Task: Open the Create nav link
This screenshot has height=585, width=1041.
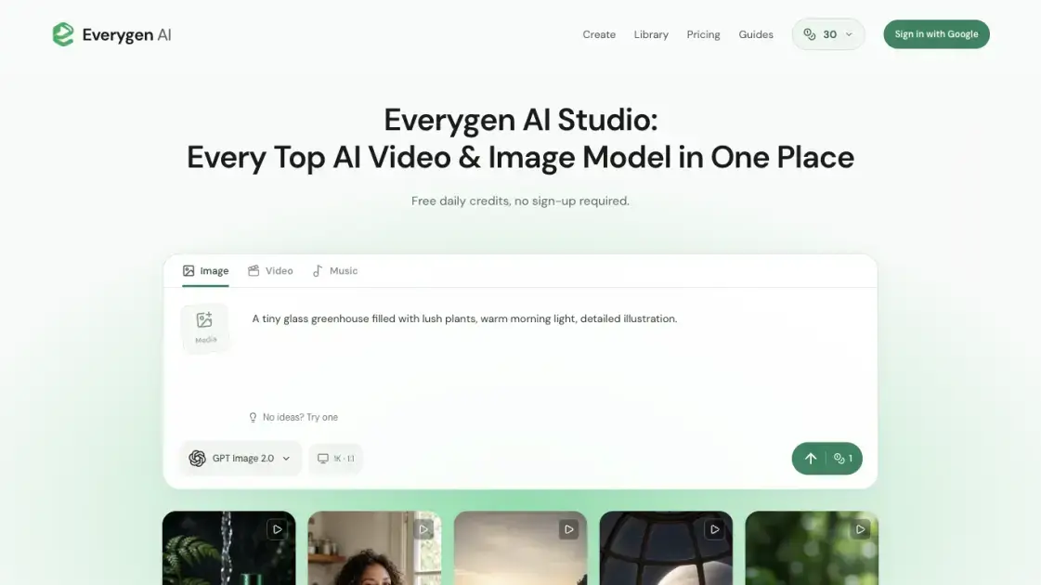Action: [x=599, y=34]
